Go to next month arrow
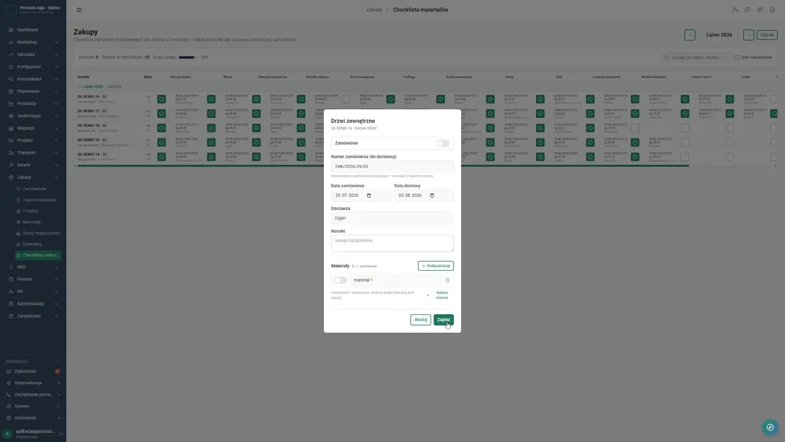The image size is (785, 442). click(748, 35)
